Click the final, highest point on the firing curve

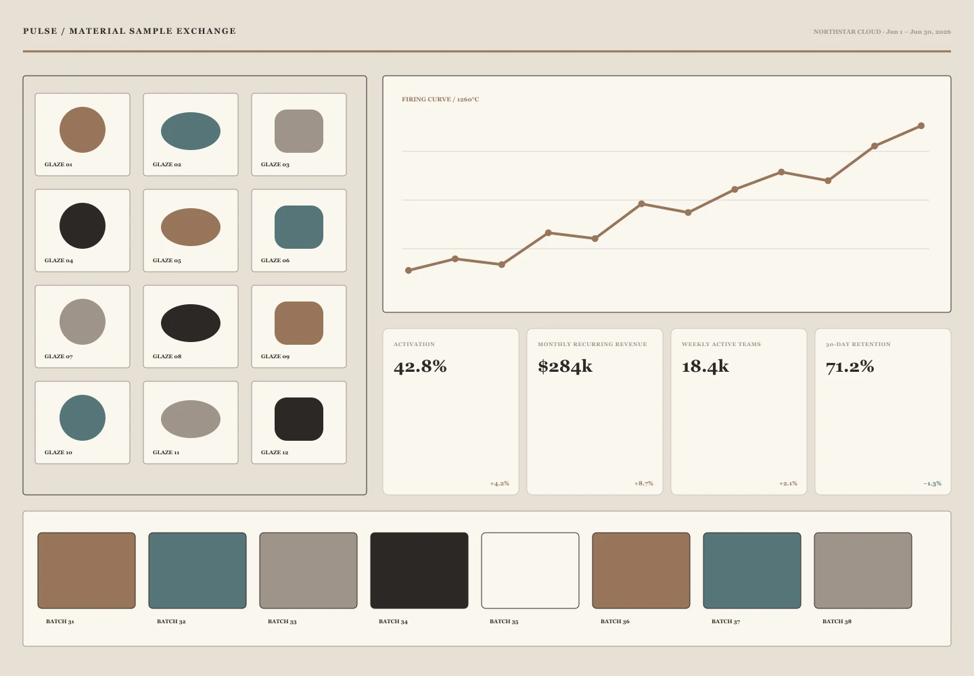pos(921,126)
